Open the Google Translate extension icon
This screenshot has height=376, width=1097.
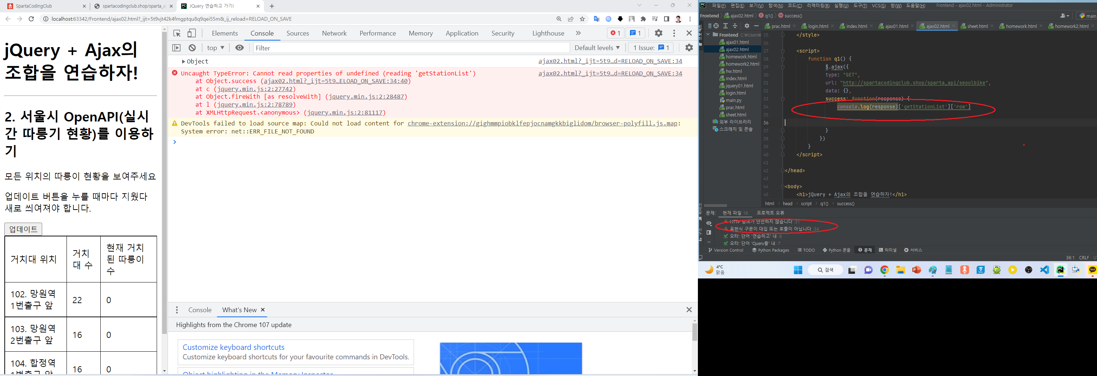[x=596, y=19]
